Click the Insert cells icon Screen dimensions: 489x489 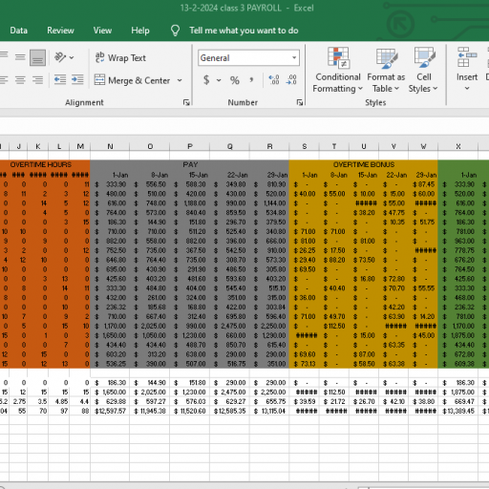tap(467, 58)
